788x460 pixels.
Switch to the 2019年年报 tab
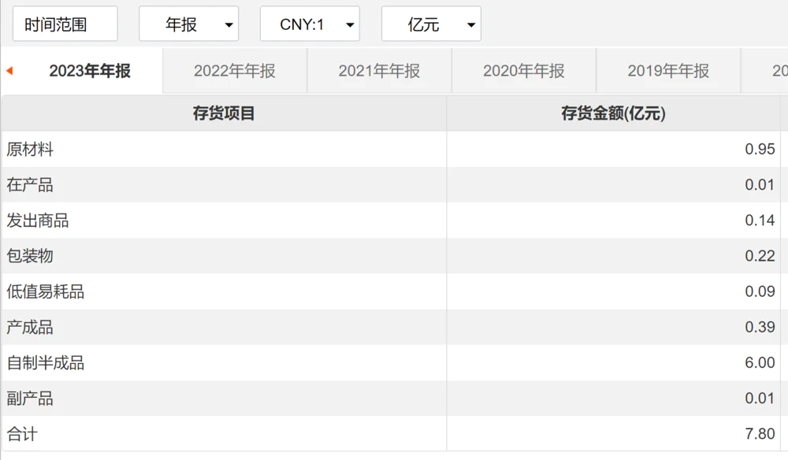[x=668, y=71]
